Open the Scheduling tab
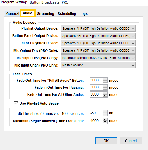The width and height of the screenshot is (148, 150). click(67, 14)
